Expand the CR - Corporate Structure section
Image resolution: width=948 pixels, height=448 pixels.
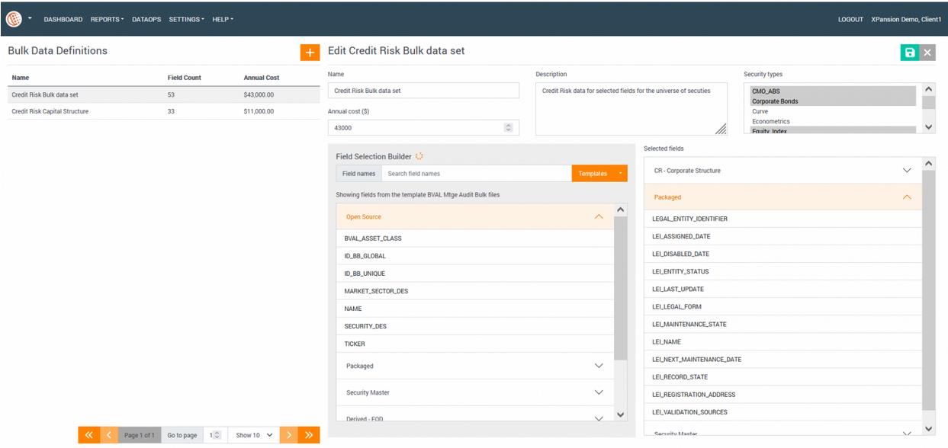tap(906, 171)
